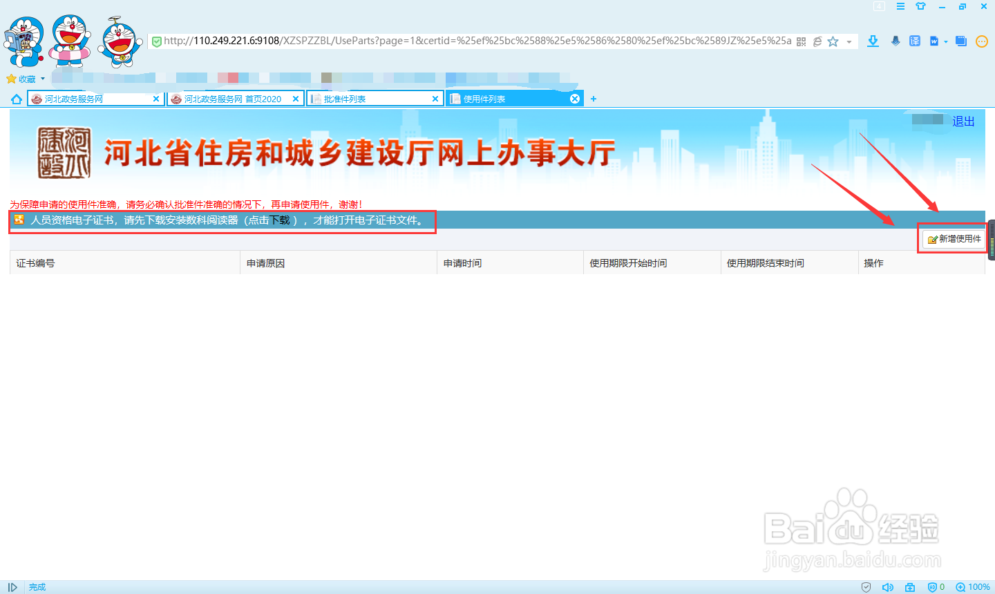Open the browser repair toolbox in status bar
This screenshot has height=594, width=995.
pos(909,587)
